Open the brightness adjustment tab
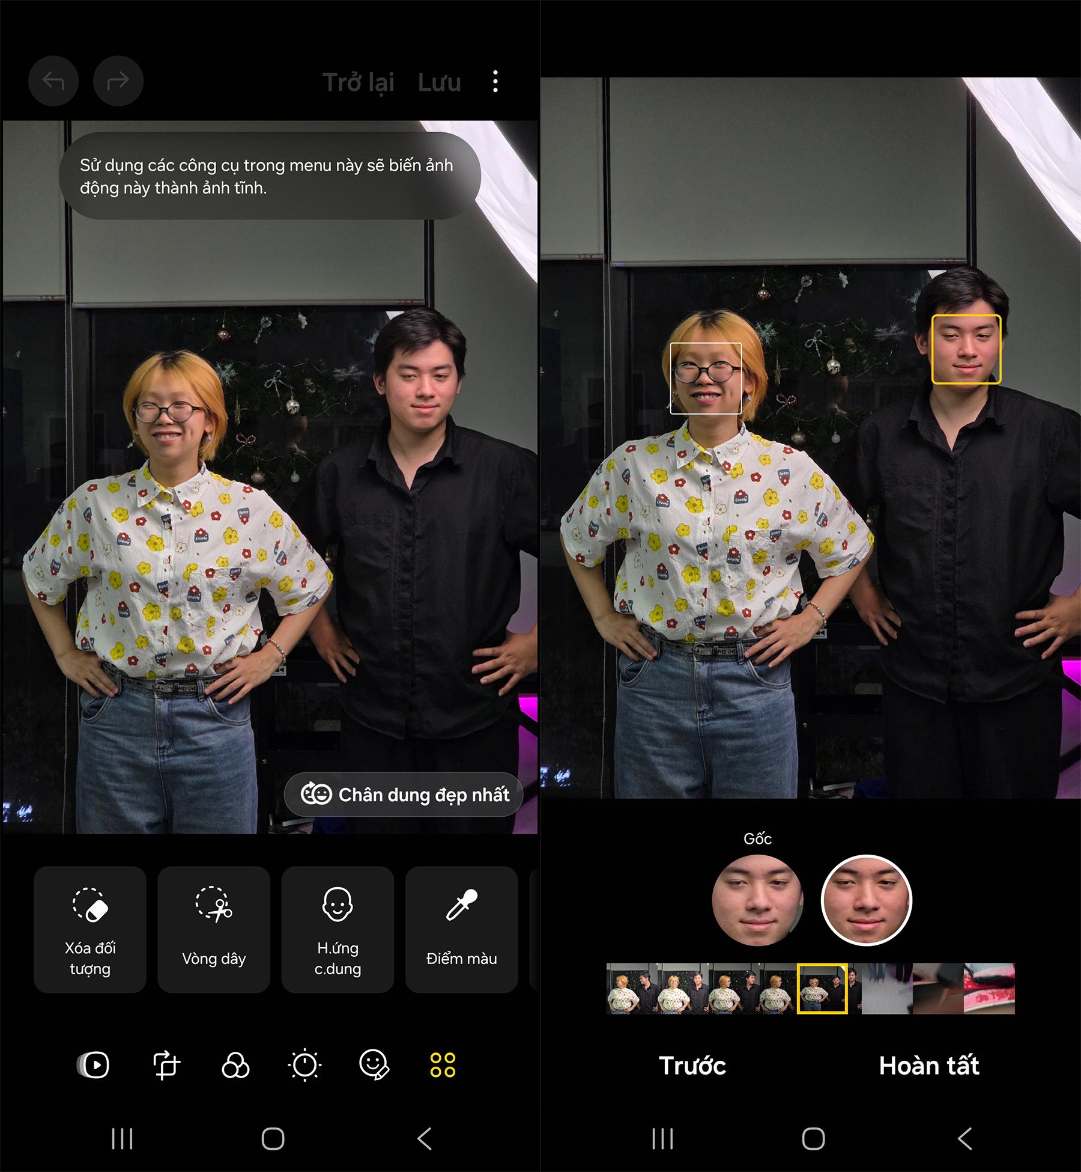Viewport: 1081px width, 1172px height. (x=304, y=1065)
